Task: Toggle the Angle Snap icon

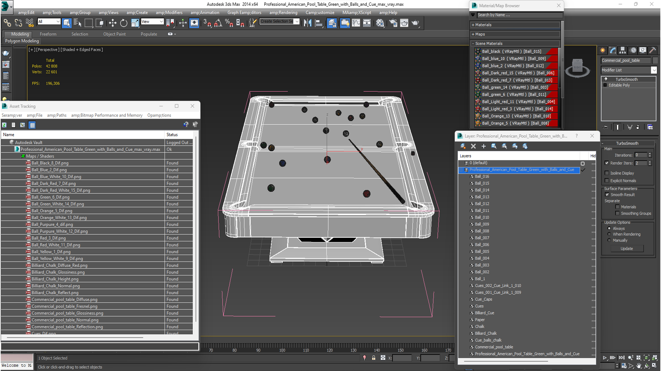Action: coord(218,23)
